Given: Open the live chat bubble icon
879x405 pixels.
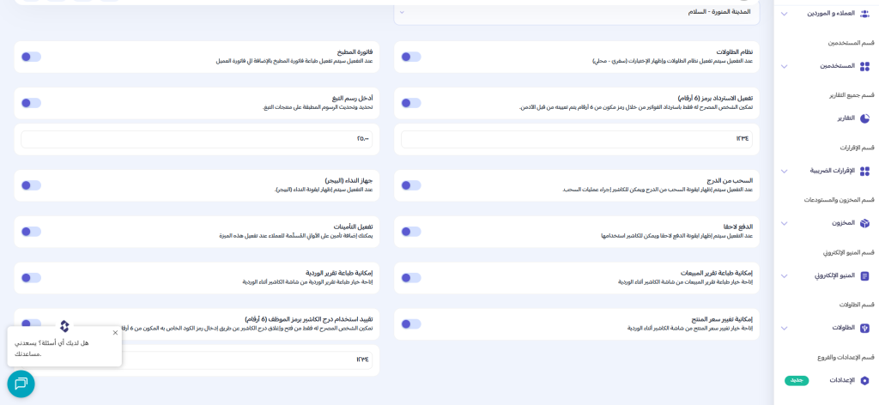Looking at the screenshot, I should (x=21, y=384).
